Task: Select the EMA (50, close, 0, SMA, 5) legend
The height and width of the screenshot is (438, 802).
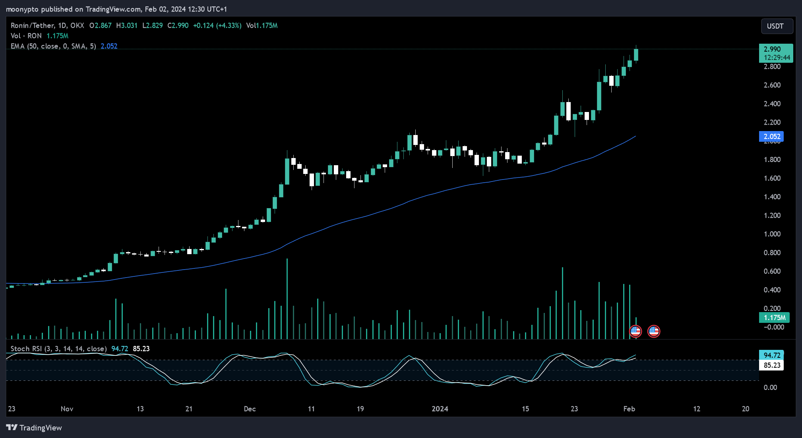Action: (53, 46)
